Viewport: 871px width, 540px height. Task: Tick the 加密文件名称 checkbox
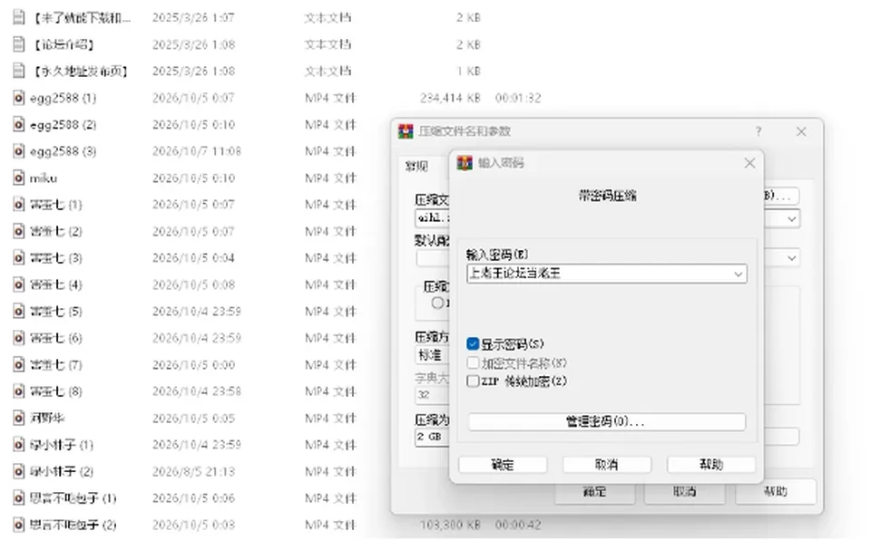coord(473,363)
